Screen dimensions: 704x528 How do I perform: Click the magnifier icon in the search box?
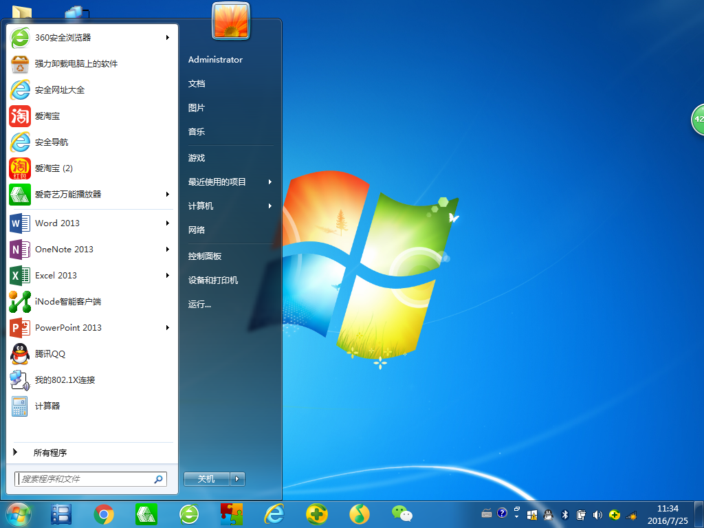pos(159,479)
